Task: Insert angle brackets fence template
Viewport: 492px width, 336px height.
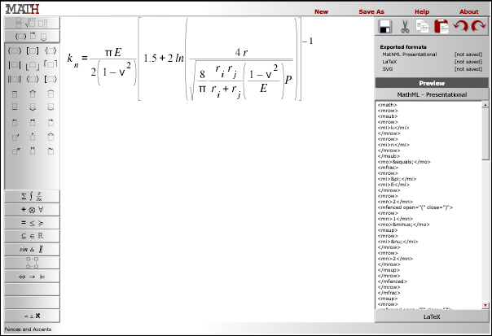Action: [33, 79]
